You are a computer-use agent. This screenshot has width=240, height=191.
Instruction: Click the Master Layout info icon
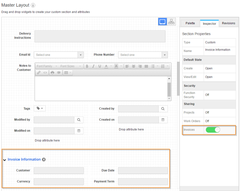click(x=33, y=5)
